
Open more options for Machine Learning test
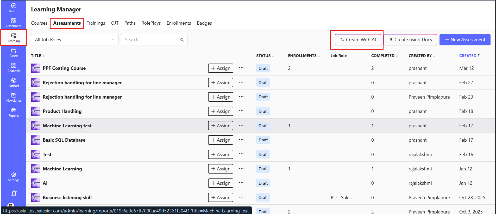click(x=241, y=126)
